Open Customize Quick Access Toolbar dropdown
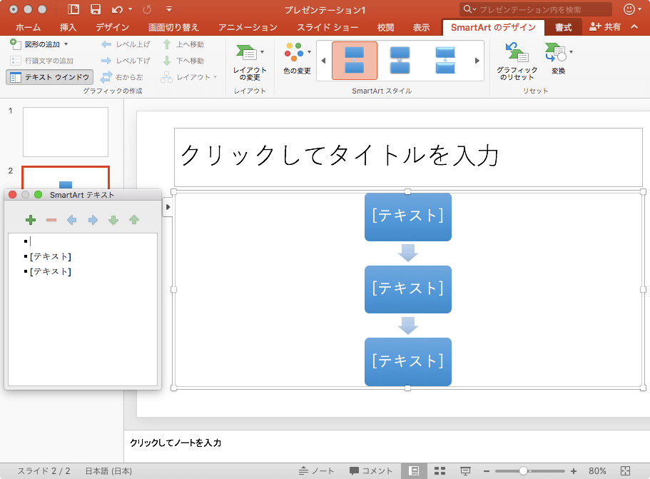The width and height of the screenshot is (650, 479). (168, 9)
